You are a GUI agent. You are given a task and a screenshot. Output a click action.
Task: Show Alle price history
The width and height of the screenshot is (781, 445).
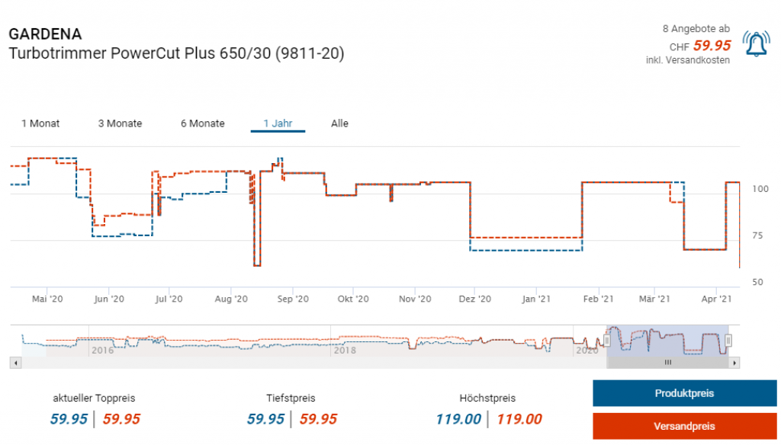point(339,123)
